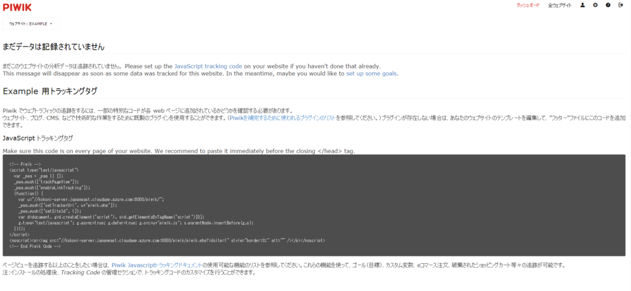
Task: Open the help question mark icon
Action: [608, 5]
